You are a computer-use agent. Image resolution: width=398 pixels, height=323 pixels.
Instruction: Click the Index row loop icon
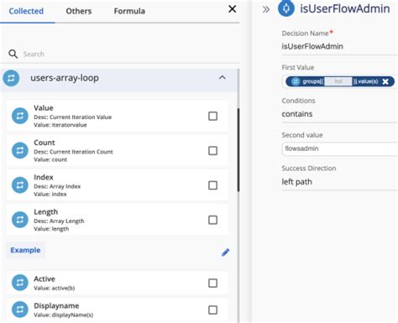click(20, 185)
